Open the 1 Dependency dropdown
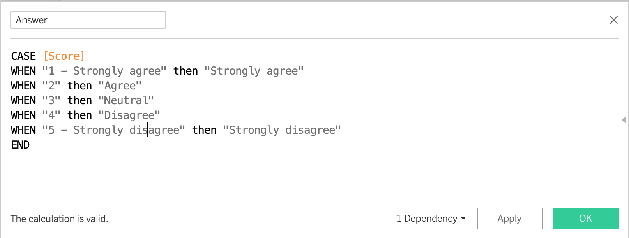This screenshot has height=238, width=629. click(431, 219)
